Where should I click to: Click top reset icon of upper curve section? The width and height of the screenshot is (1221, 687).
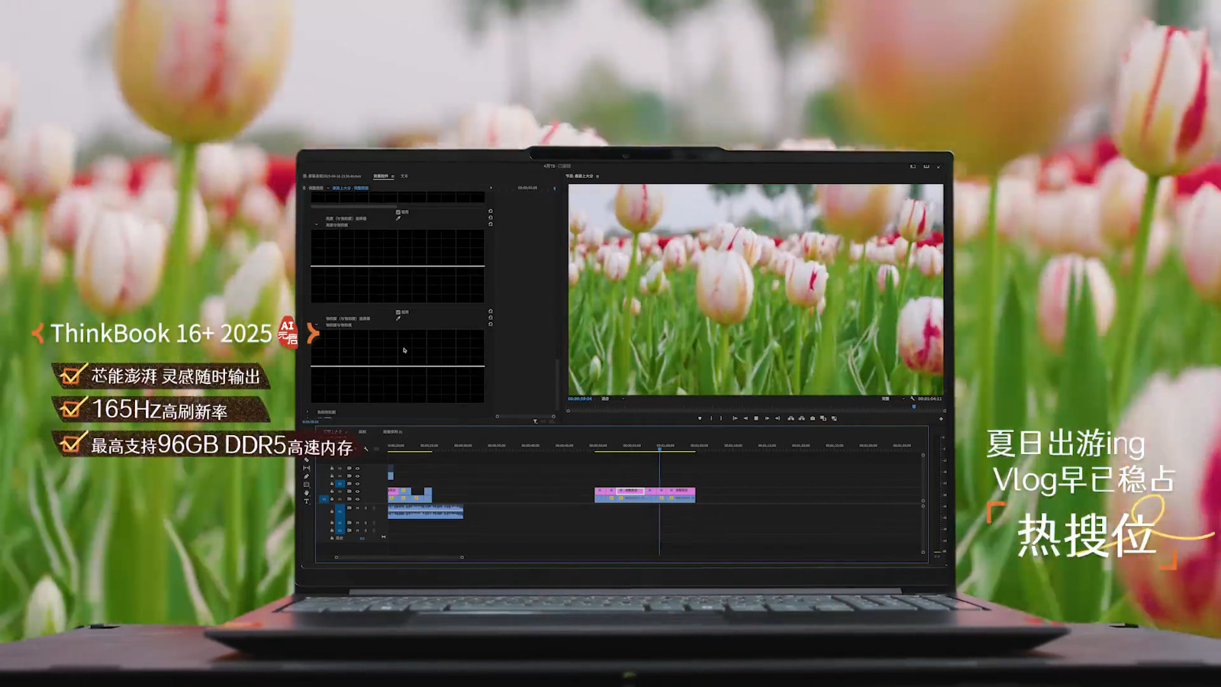491,211
